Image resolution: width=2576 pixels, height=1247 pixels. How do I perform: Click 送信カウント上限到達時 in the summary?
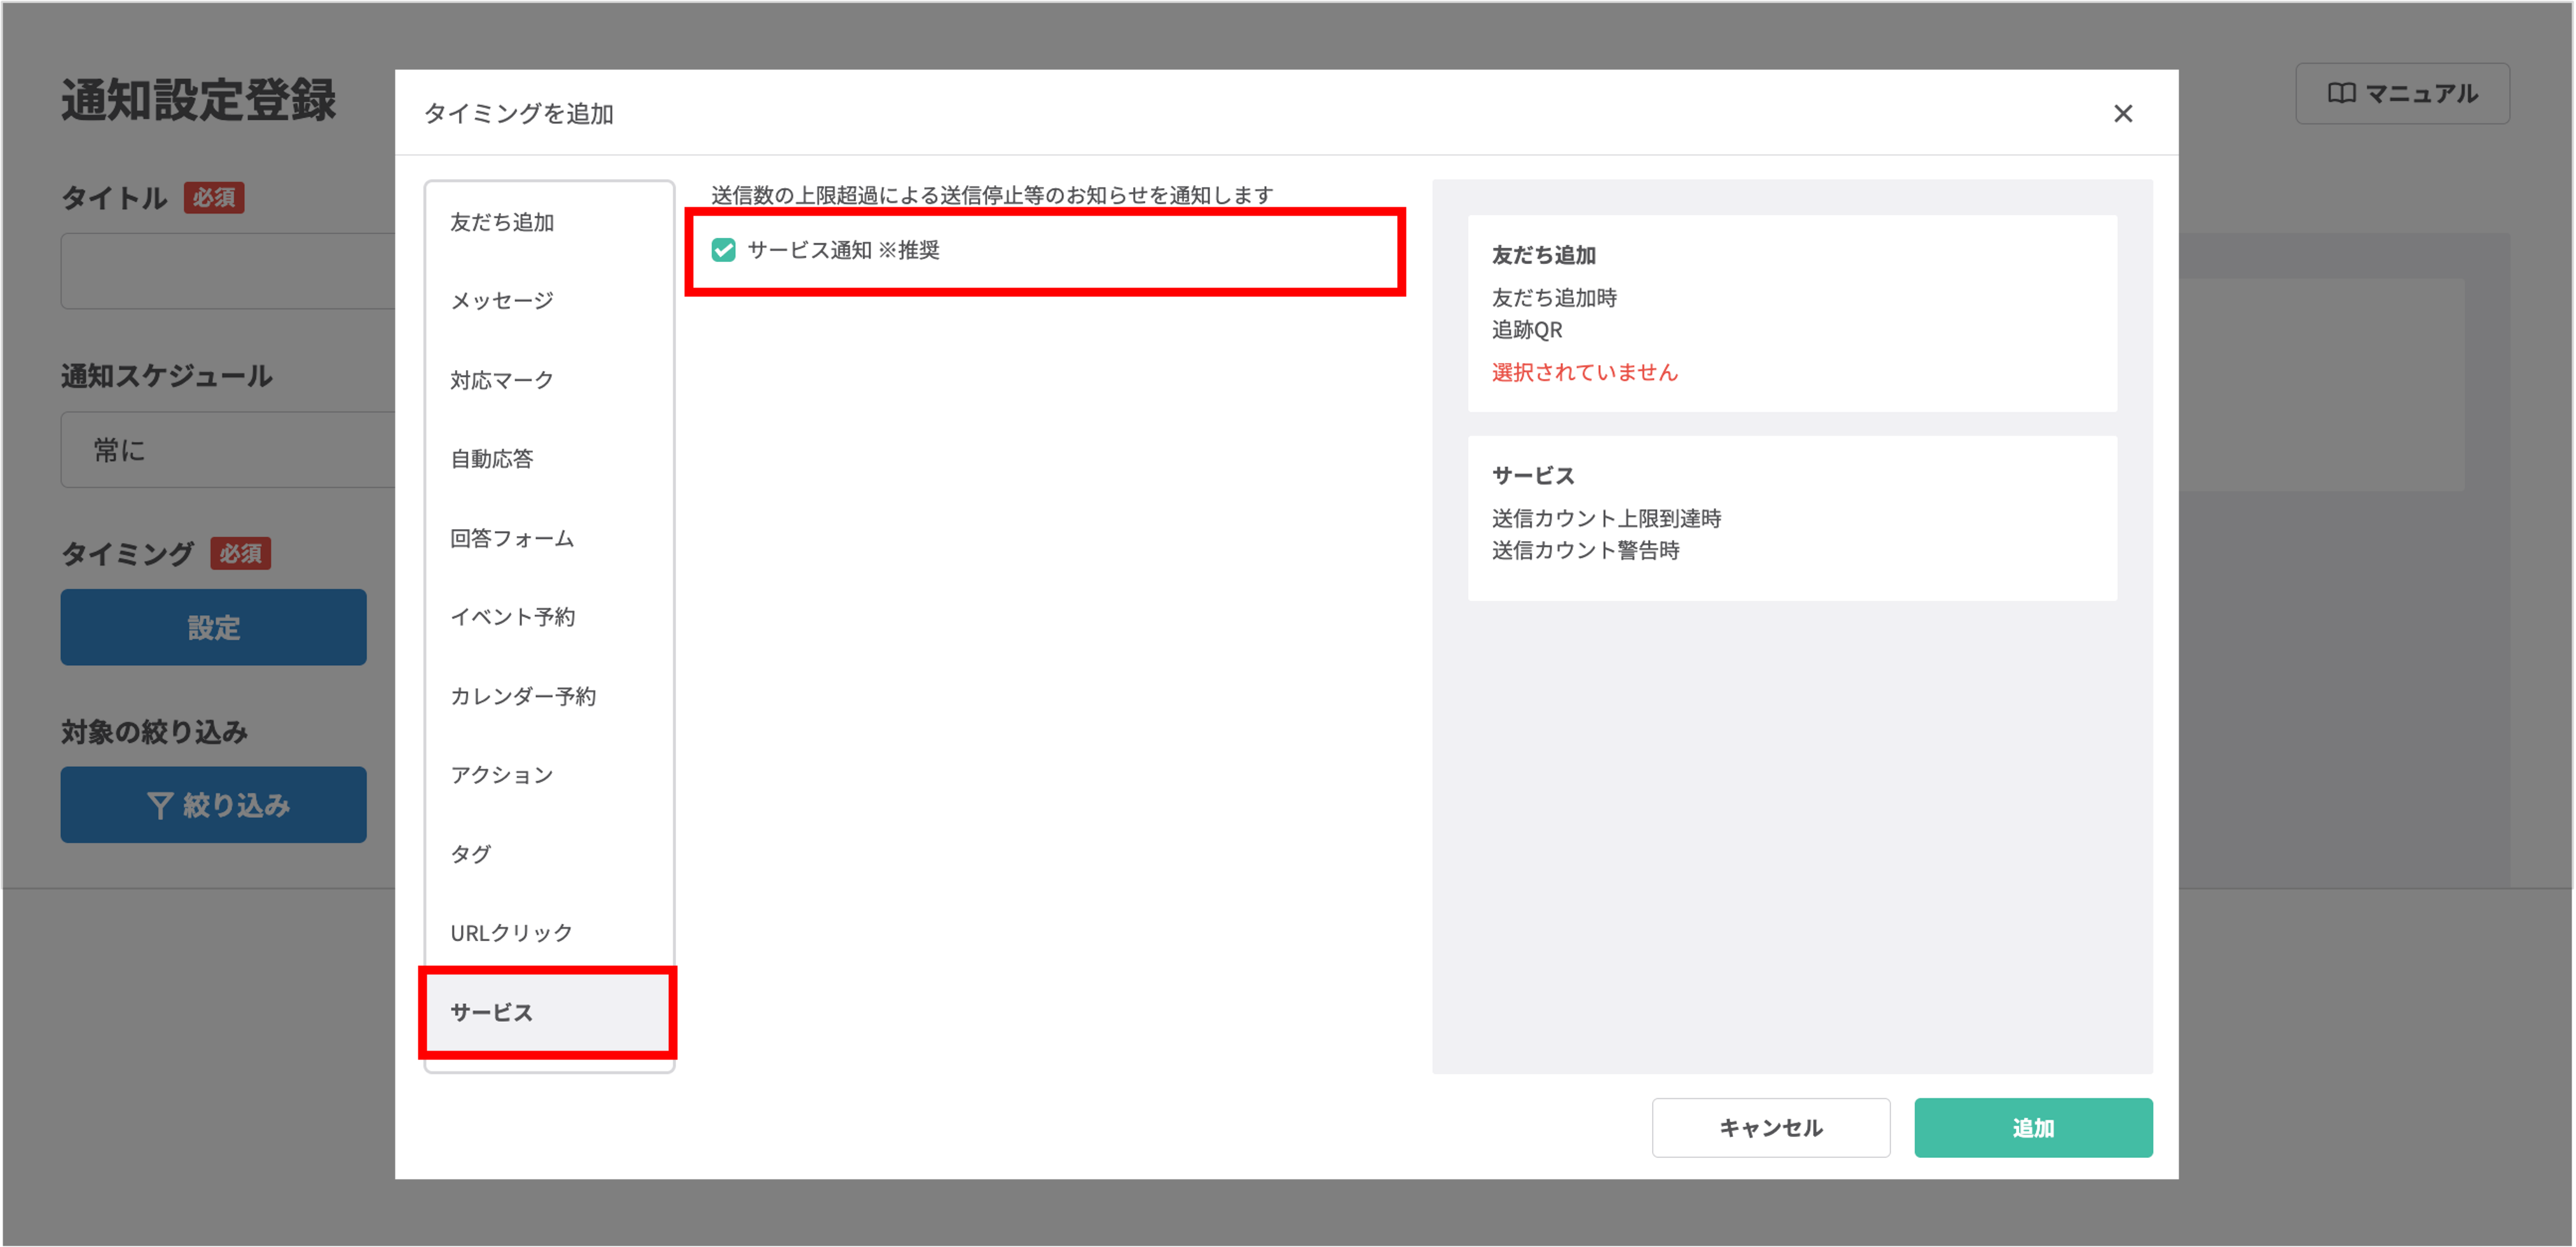coord(1606,518)
